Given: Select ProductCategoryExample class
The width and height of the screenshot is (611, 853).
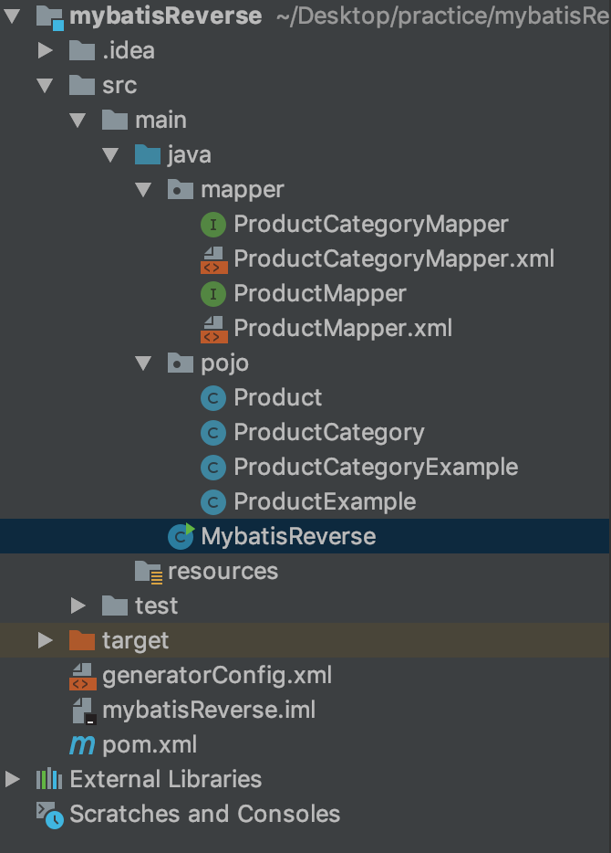Looking at the screenshot, I should click(x=376, y=468).
